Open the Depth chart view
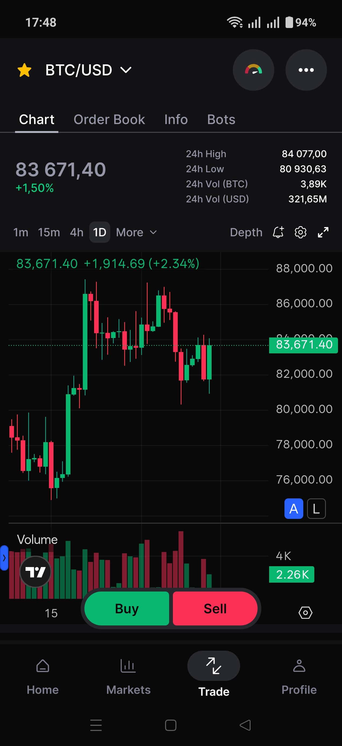The image size is (342, 746). (246, 232)
